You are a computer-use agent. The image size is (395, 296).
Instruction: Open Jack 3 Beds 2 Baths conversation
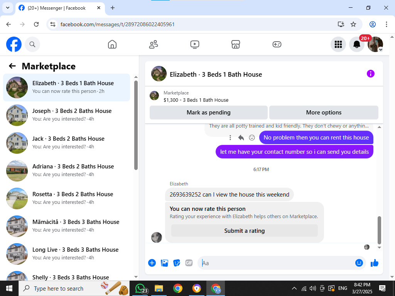tap(66, 143)
